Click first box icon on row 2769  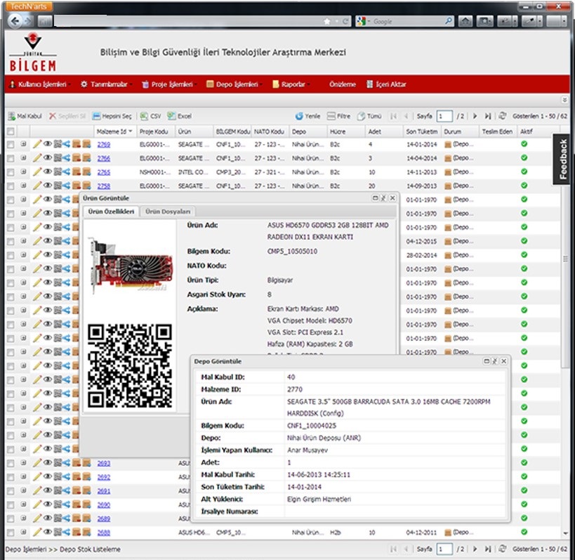pyautogui.click(x=77, y=144)
